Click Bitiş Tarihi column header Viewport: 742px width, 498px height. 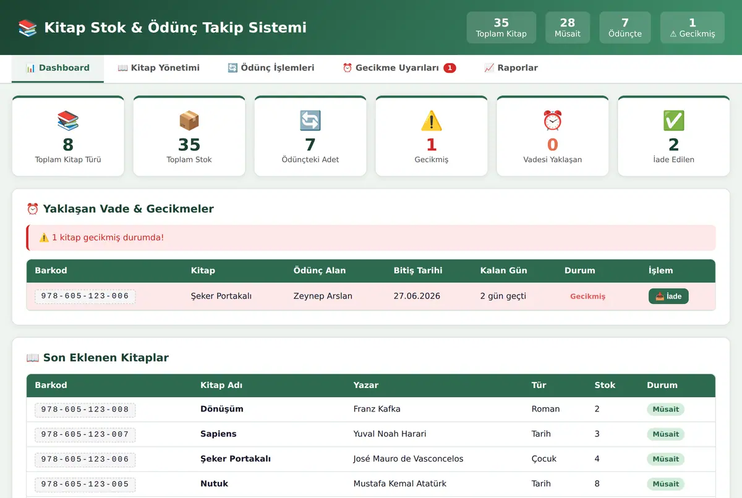point(418,271)
